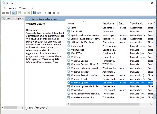This screenshot has width=157, height=114.
Task: Sort by the Stato column header
Action: (123, 23)
